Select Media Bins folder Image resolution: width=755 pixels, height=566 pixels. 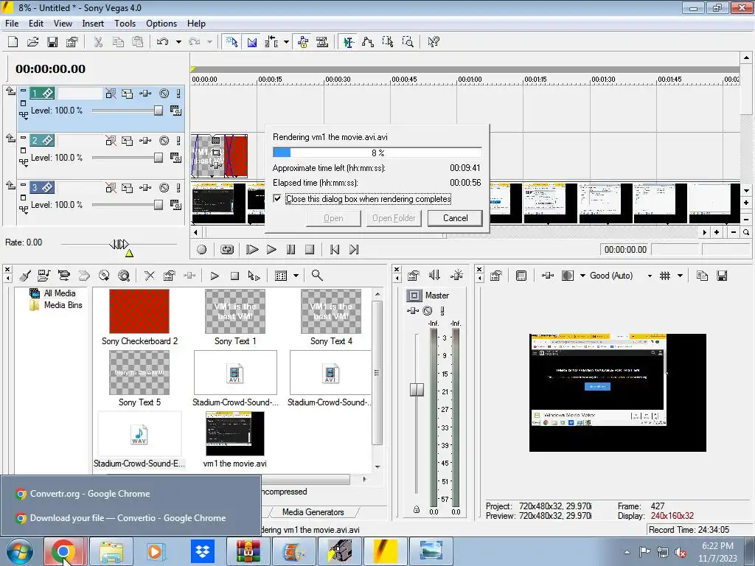coord(63,305)
